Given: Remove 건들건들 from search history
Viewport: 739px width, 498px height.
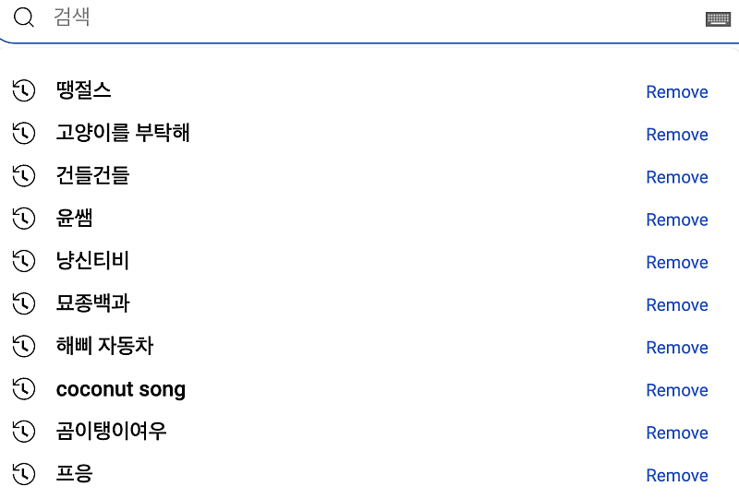Looking at the screenshot, I should (x=677, y=177).
